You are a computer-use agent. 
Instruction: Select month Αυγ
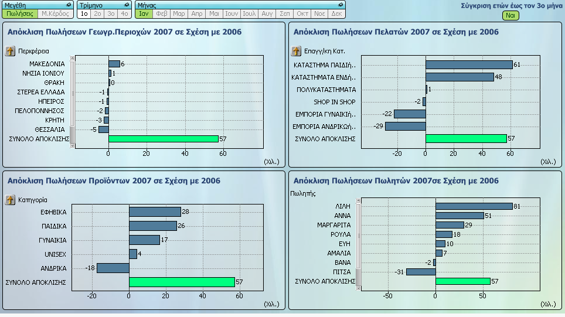click(x=267, y=13)
